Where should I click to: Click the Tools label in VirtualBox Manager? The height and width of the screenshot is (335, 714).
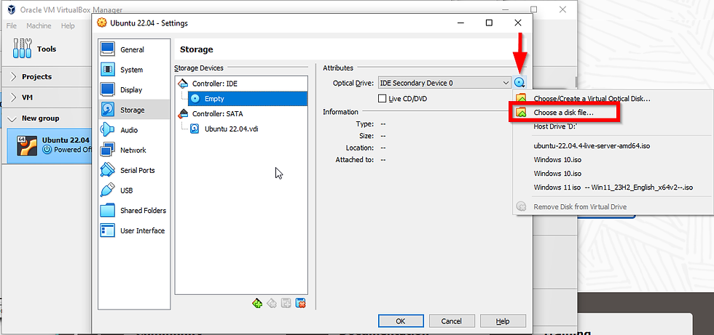click(x=47, y=49)
